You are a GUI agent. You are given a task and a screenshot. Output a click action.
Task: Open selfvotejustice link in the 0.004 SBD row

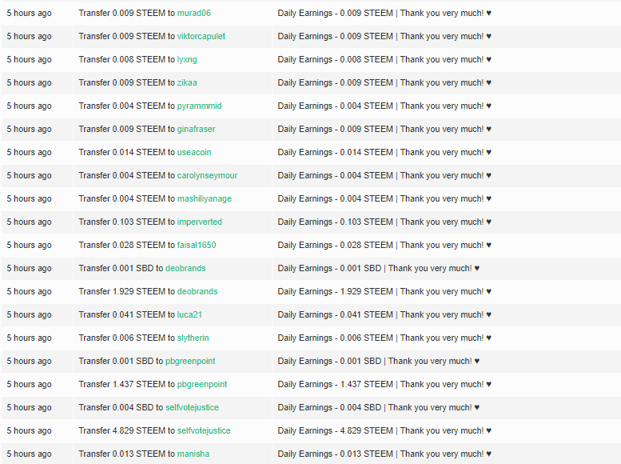(x=192, y=408)
